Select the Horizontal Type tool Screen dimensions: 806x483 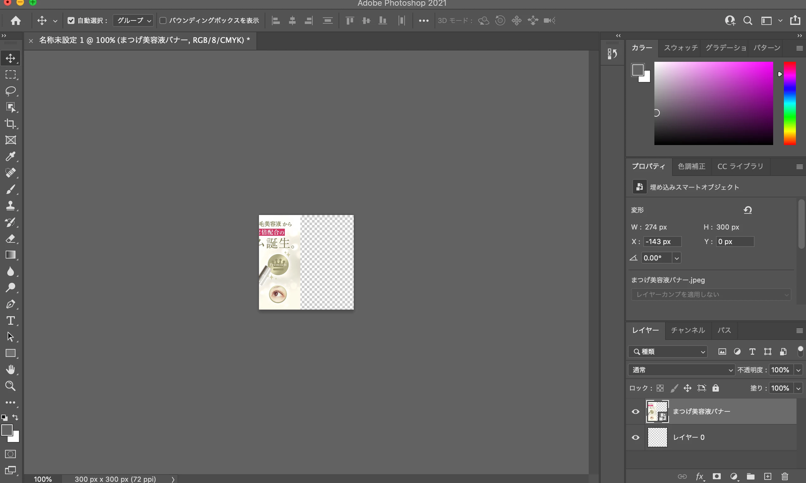(x=10, y=321)
